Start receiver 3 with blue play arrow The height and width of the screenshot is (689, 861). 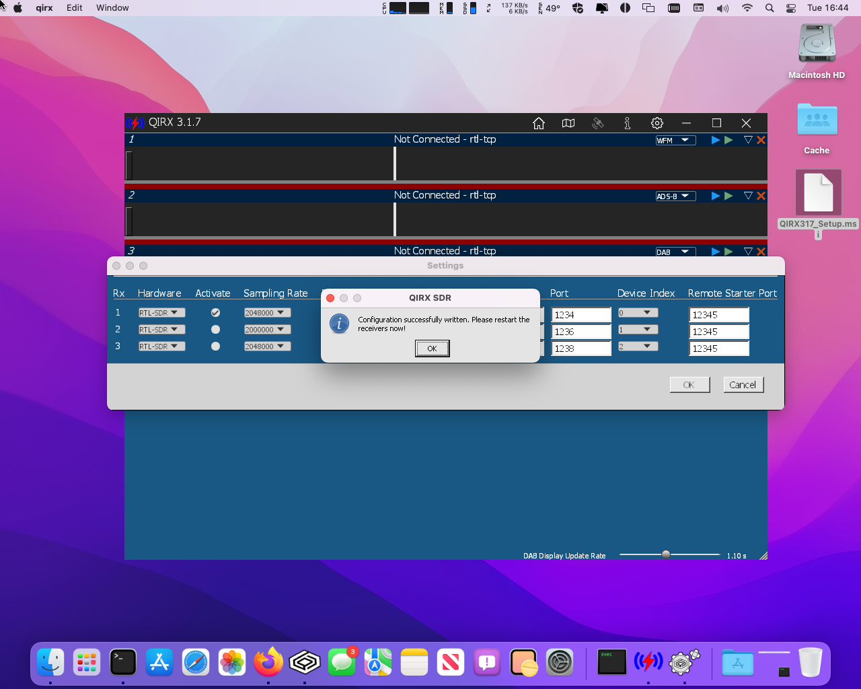(x=716, y=252)
